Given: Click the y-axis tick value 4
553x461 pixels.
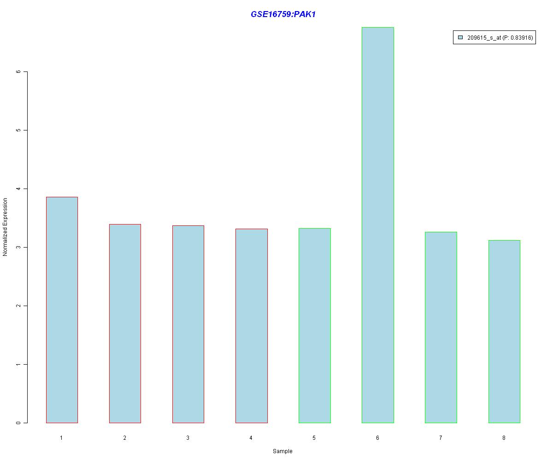Looking at the screenshot, I should click(18, 189).
